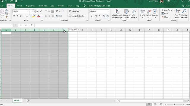
Task: Click the red Font Color A
Action: (x=39, y=16)
